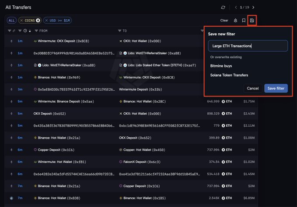Click ETH token in 374.54 ETH row

pyautogui.click(x=227, y=162)
